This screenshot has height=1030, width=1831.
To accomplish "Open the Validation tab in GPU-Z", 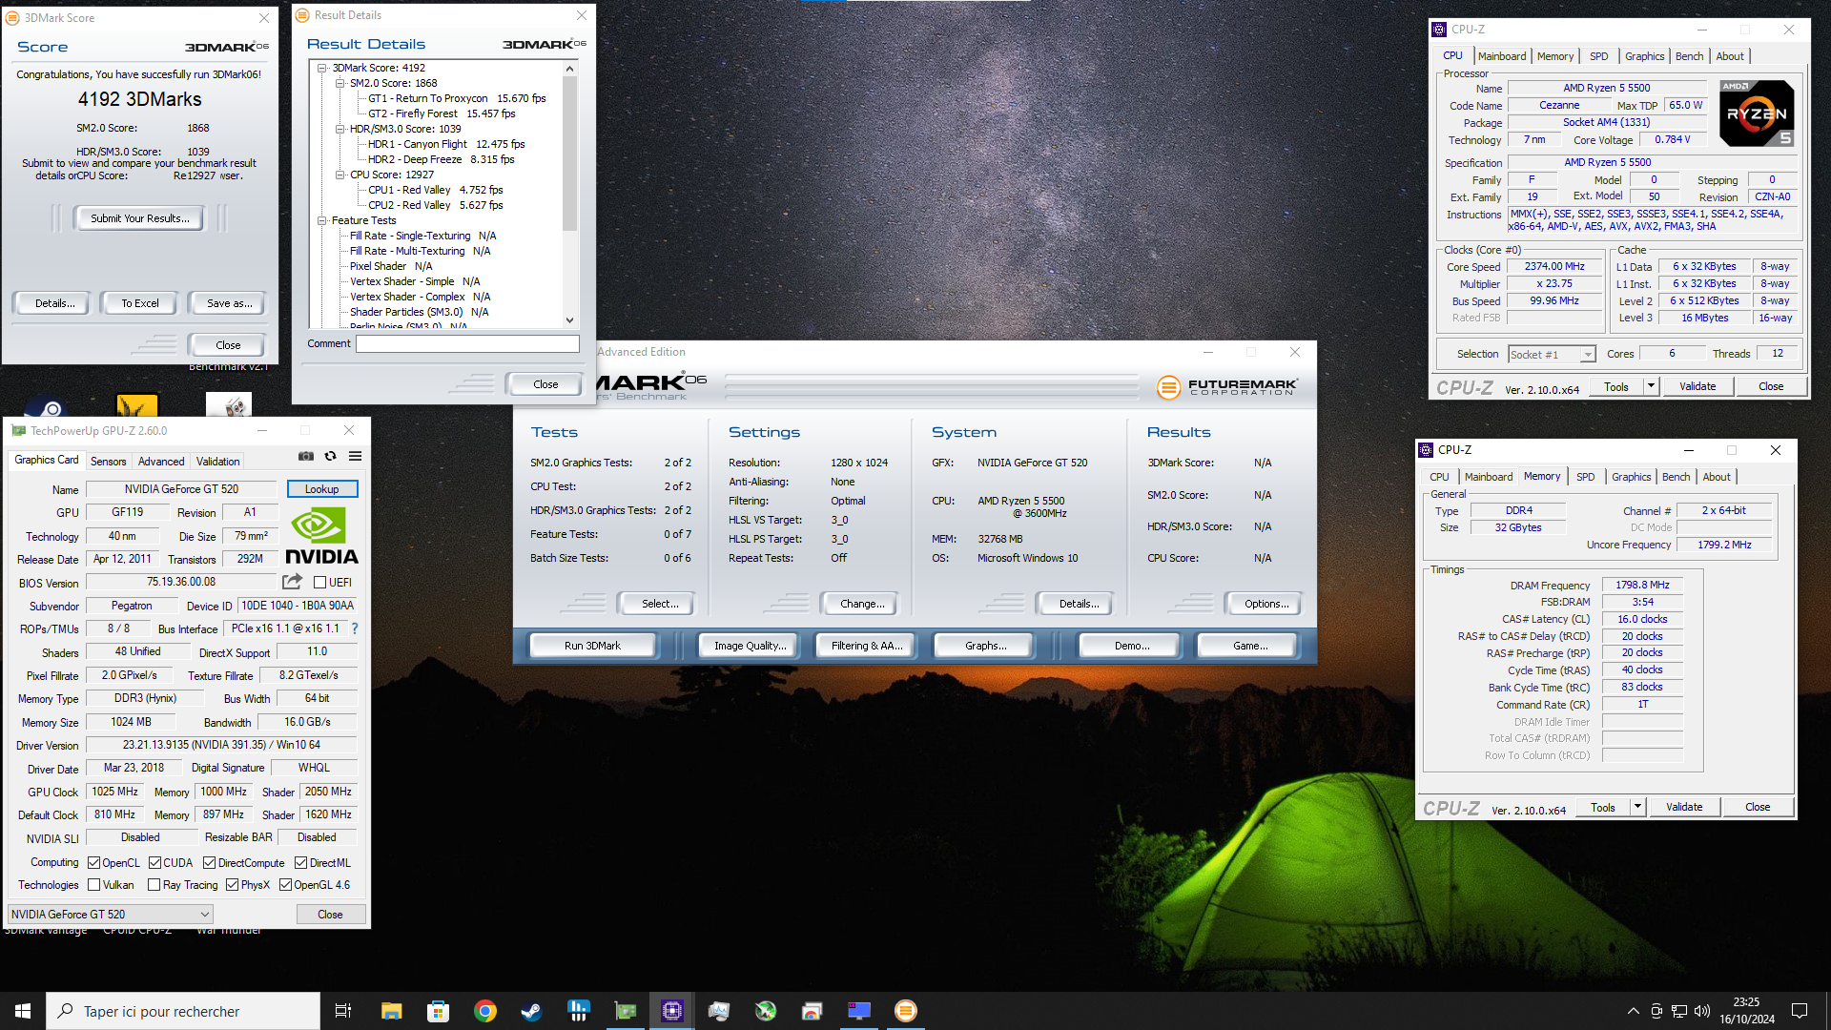I will [217, 462].
